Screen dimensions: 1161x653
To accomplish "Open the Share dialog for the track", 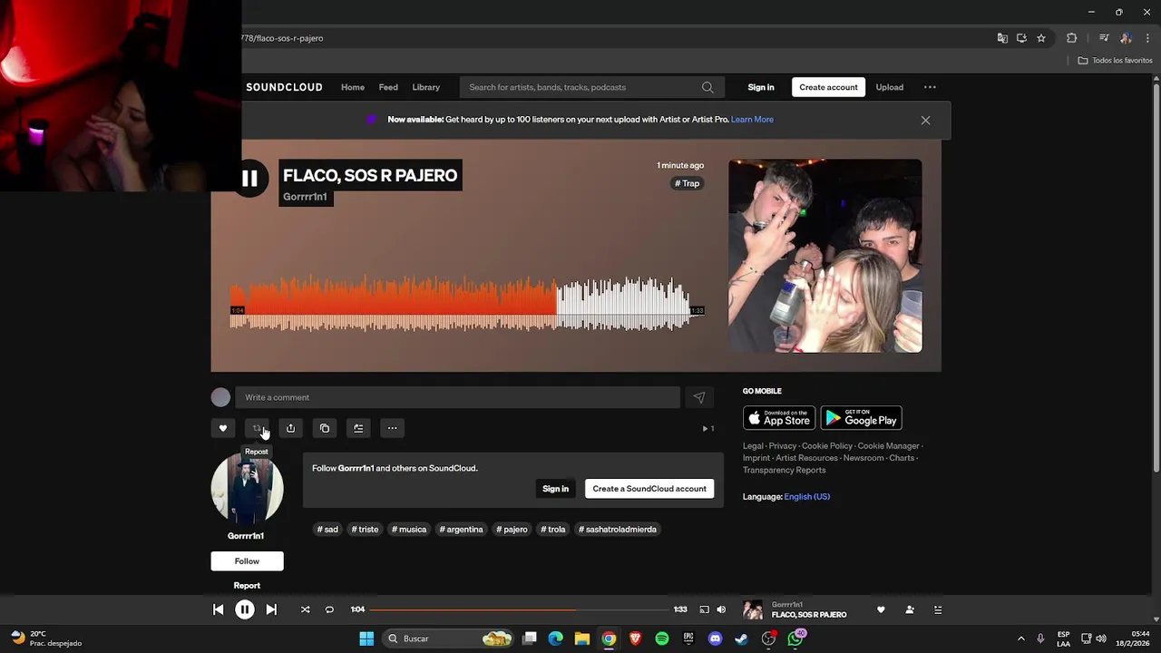I will 290,428.
